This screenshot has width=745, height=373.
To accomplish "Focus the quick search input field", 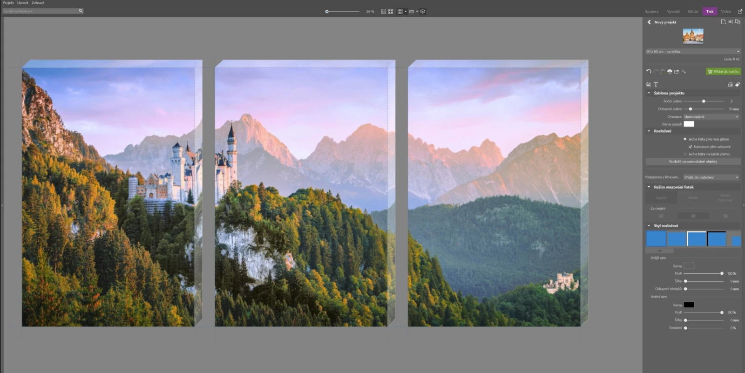I will coord(40,11).
